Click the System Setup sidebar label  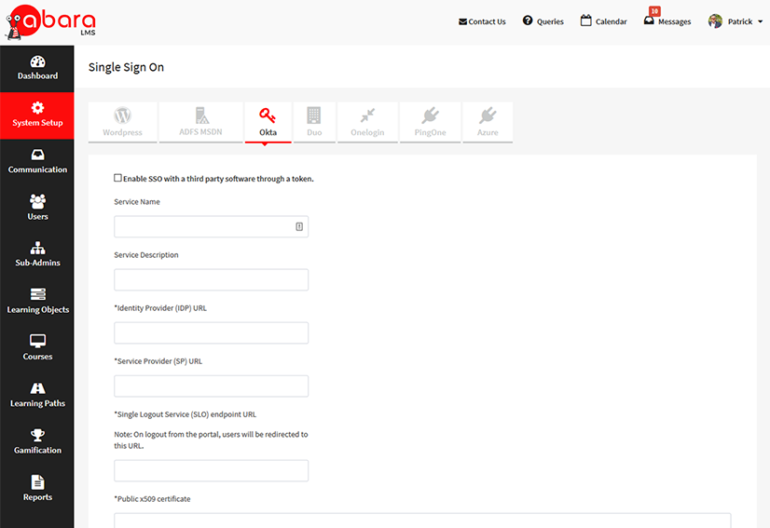pyautogui.click(x=38, y=123)
